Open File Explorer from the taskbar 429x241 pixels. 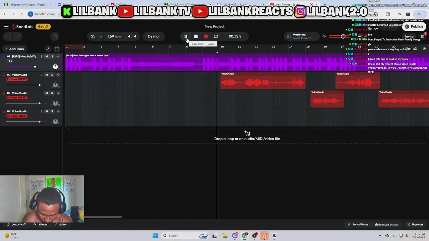click(225, 236)
